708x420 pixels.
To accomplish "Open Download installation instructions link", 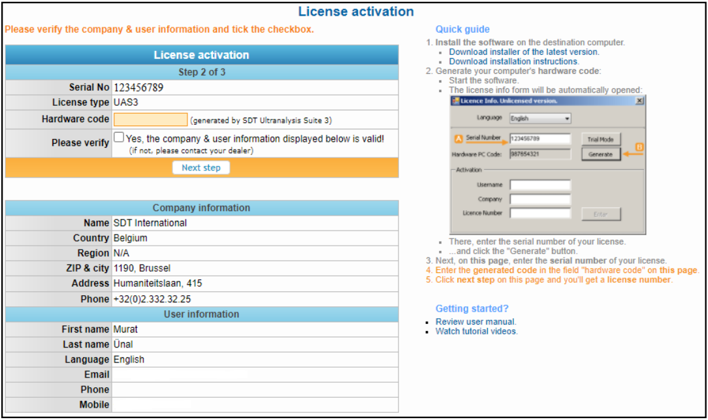I will (513, 61).
